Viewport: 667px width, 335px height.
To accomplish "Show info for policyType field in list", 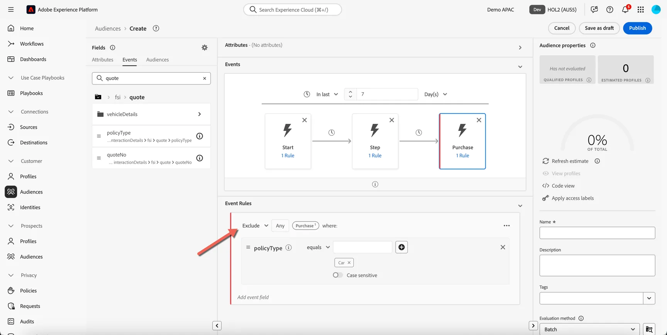I will click(200, 136).
